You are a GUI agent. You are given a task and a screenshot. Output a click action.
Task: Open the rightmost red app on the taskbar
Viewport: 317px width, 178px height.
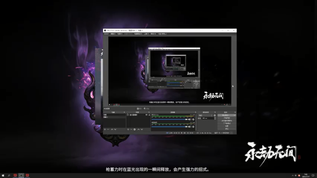pos(27,176)
